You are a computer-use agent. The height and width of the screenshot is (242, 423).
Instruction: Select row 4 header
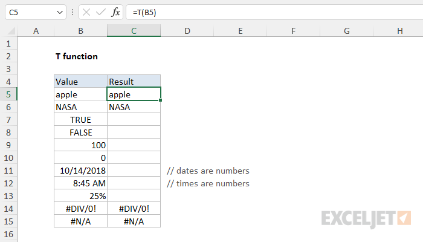[8, 82]
